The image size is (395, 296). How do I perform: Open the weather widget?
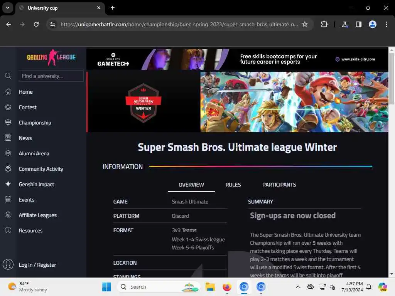pyautogui.click(x=27, y=287)
